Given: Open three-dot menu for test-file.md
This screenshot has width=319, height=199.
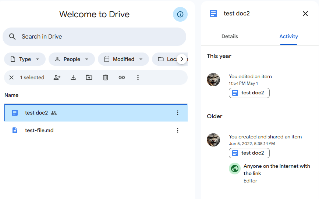Looking at the screenshot, I should (178, 130).
